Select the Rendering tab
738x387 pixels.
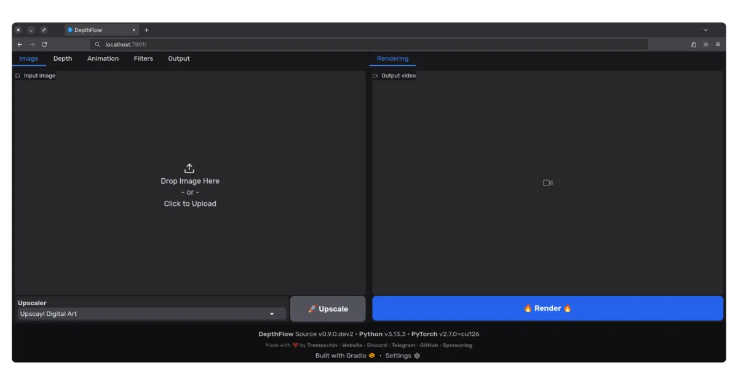point(392,58)
